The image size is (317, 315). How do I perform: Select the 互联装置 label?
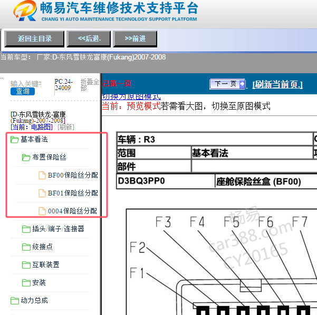[x=46, y=265]
